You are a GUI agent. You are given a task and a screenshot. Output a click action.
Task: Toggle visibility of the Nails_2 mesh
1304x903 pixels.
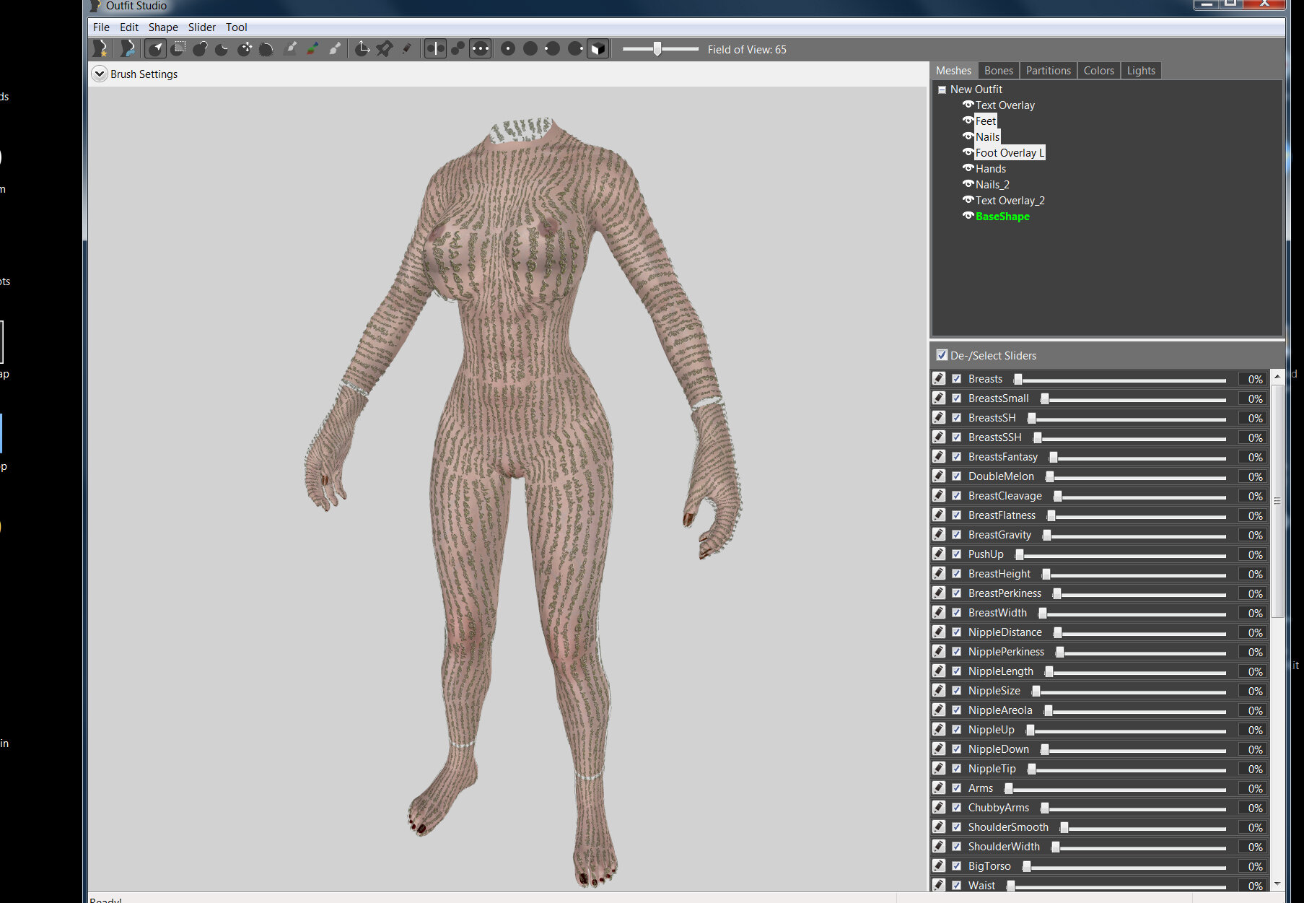point(968,184)
